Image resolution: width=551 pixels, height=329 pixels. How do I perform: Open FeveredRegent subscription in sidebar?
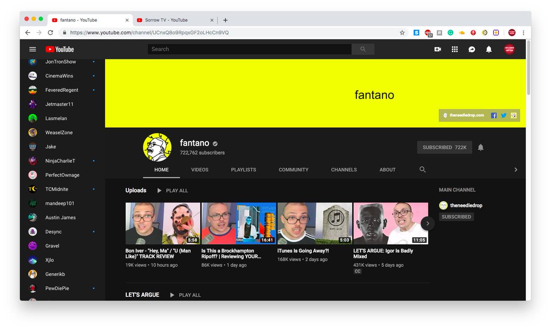[62, 90]
